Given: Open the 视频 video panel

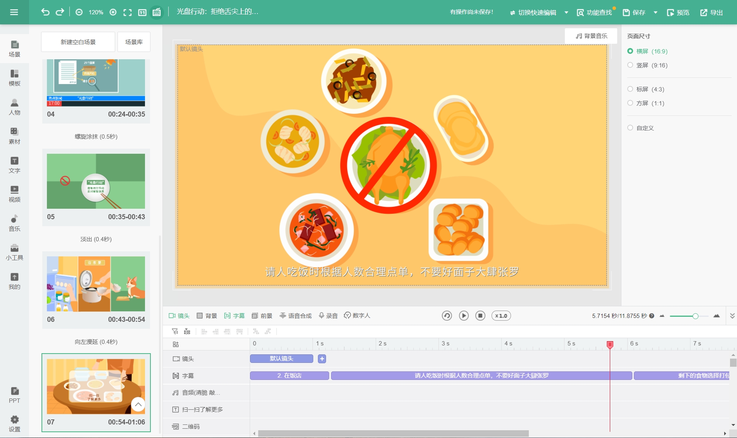Looking at the screenshot, I should (x=14, y=194).
